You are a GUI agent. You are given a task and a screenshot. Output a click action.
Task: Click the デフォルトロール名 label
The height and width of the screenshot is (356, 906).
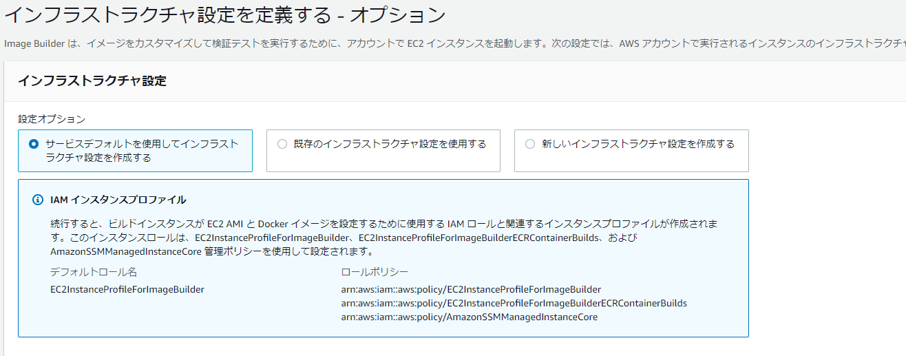(x=94, y=271)
